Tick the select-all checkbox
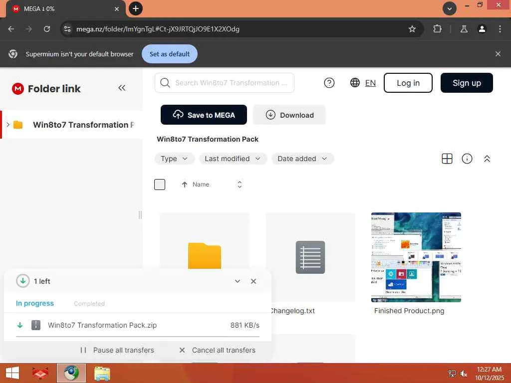The height and width of the screenshot is (383, 511). tap(160, 185)
